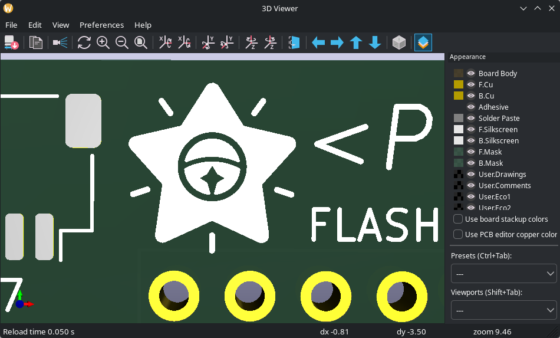
Task: Click the FLASH silkscreen text on board
Action: (x=375, y=225)
